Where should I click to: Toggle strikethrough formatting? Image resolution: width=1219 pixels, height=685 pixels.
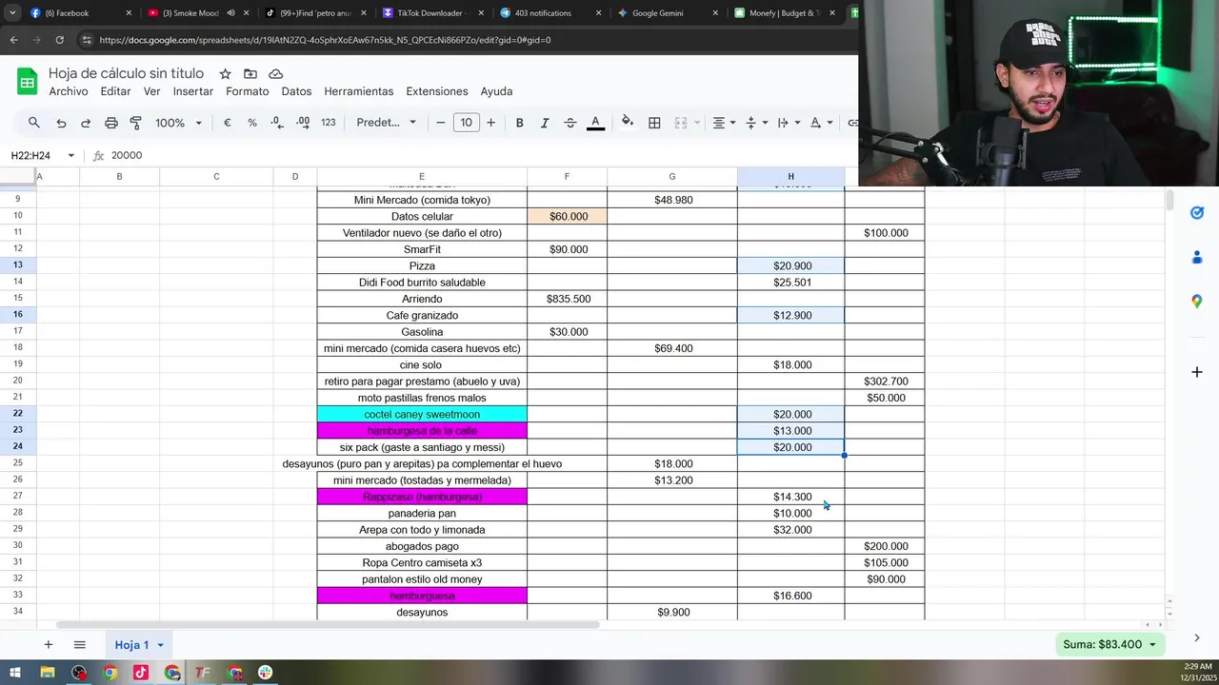[x=570, y=123]
